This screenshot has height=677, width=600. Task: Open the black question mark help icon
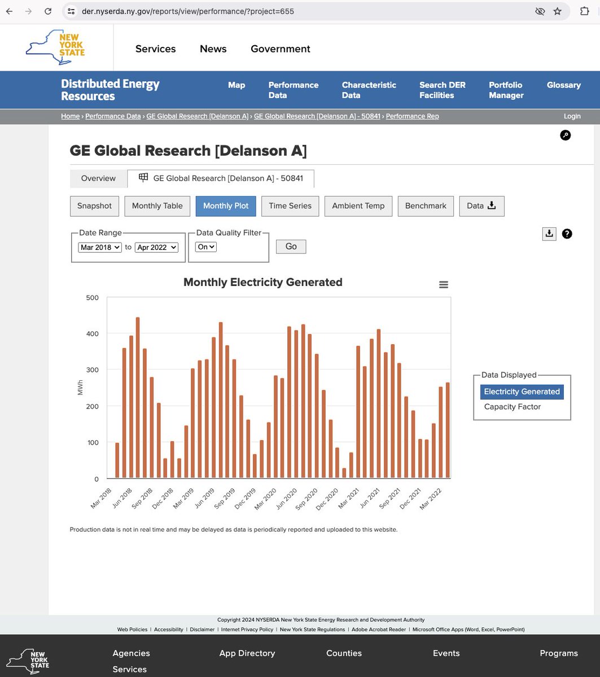coord(567,234)
